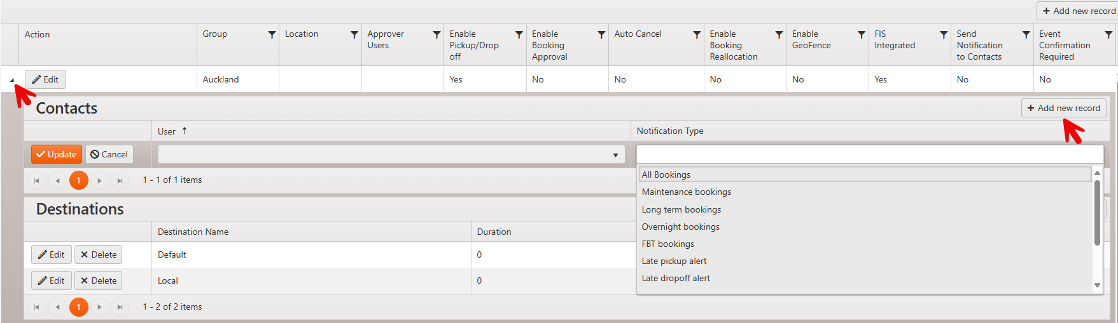Go to Destinations last page icon

coord(120,308)
